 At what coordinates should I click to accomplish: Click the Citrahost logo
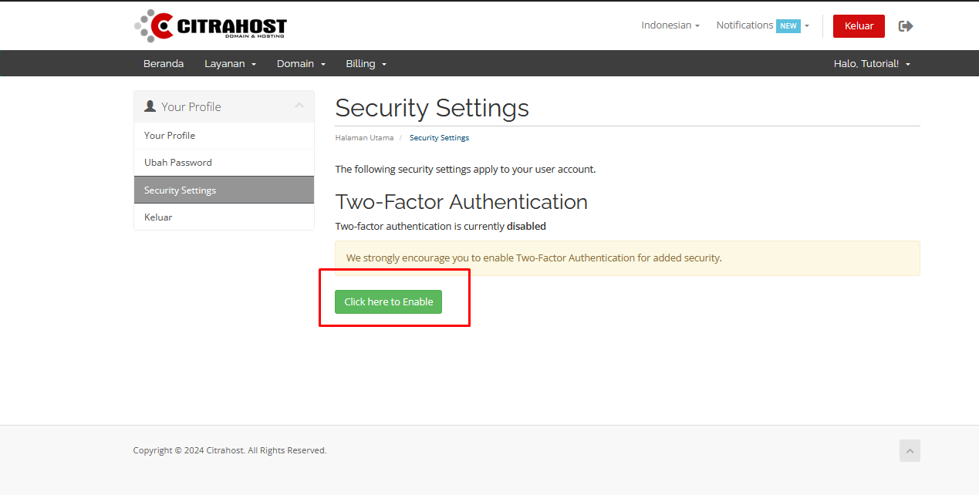[x=210, y=25]
